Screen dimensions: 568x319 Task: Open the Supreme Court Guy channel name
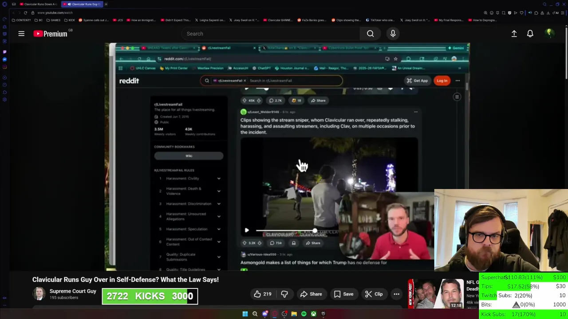tap(73, 291)
